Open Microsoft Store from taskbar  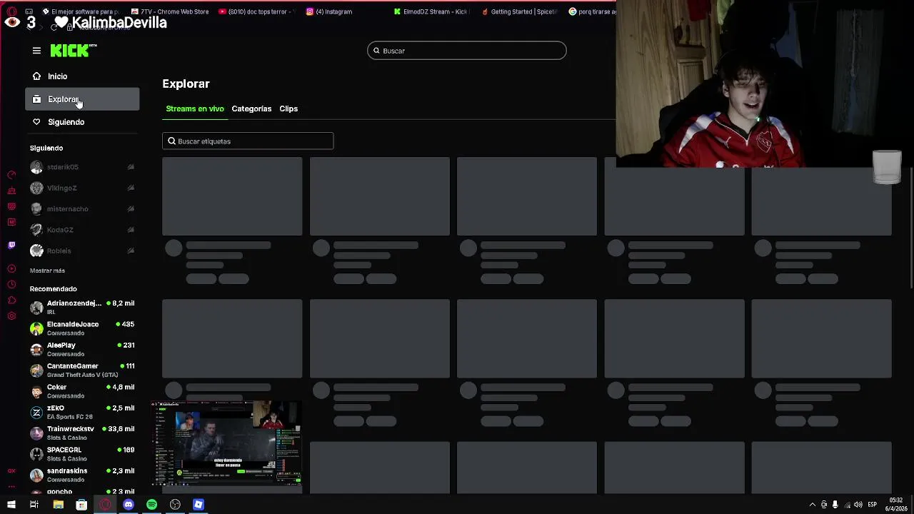(x=81, y=505)
